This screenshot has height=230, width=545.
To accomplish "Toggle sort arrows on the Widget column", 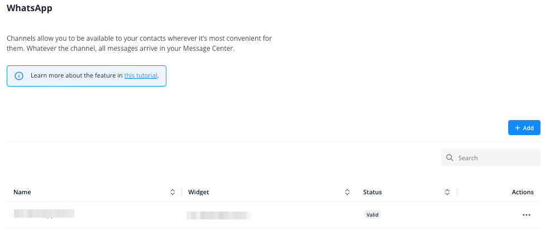I will tap(347, 192).
